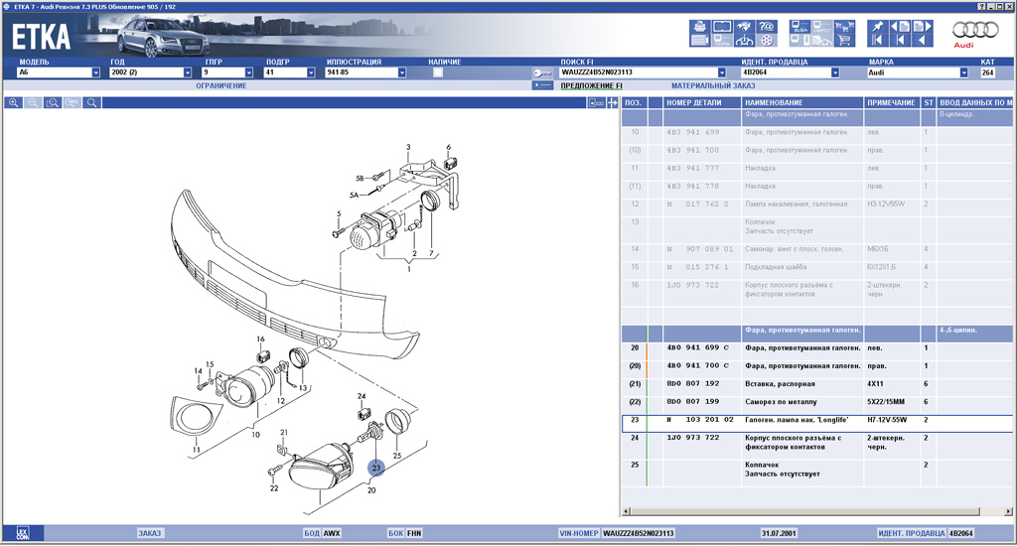Click the keyboard list icon below printer
The width and height of the screenshot is (1017, 546).
click(x=700, y=40)
